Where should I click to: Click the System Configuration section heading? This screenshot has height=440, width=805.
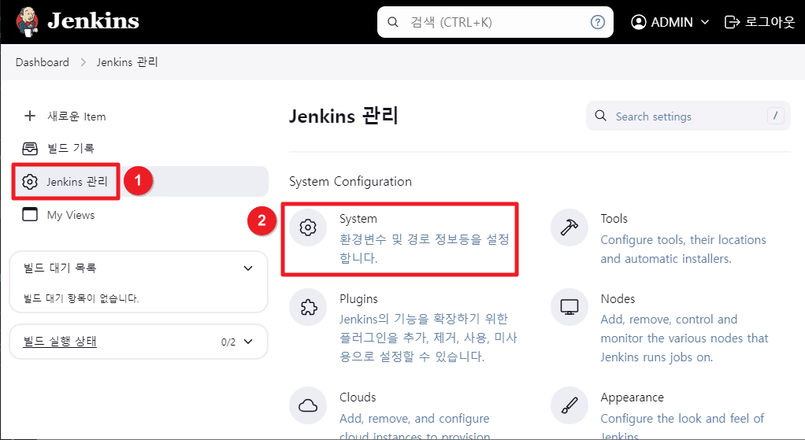point(351,182)
